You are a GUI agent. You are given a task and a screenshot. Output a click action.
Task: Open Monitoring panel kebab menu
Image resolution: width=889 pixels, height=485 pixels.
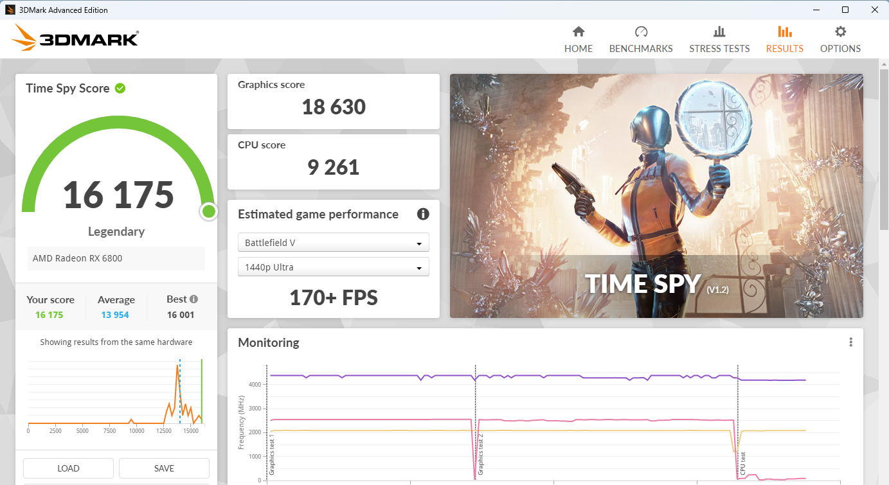coord(850,342)
